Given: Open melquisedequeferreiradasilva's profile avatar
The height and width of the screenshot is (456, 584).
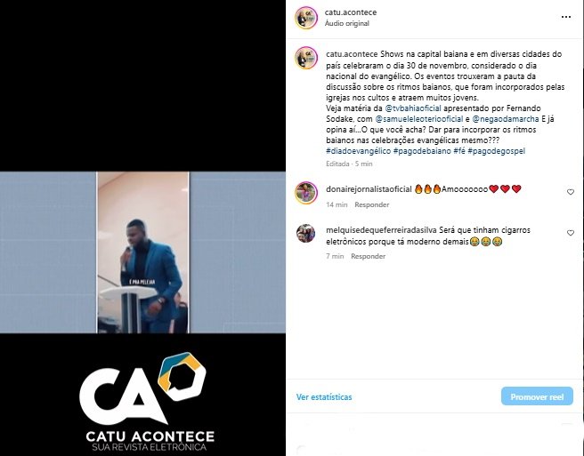Looking at the screenshot, I should [305, 233].
